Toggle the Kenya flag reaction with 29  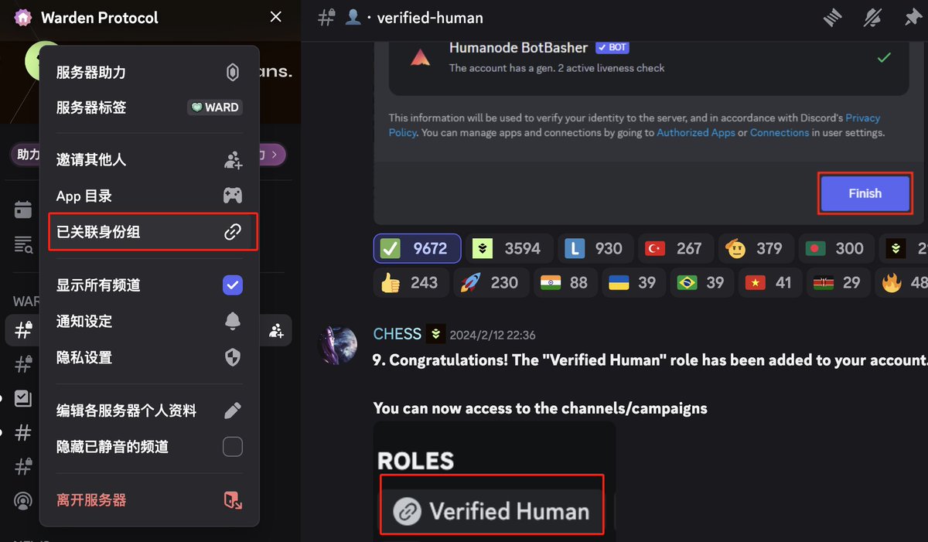[838, 282]
